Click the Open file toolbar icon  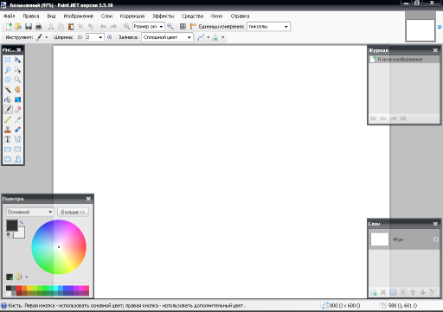18,27
